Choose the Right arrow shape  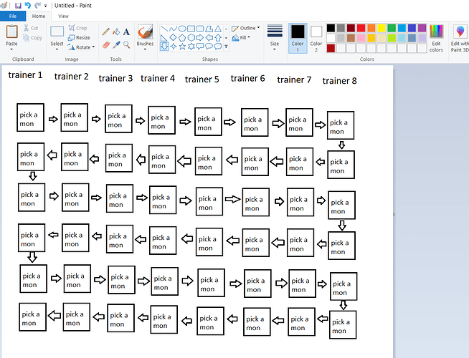[x=200, y=38]
